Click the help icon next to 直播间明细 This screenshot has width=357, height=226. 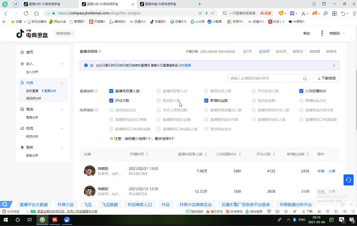click(100, 52)
